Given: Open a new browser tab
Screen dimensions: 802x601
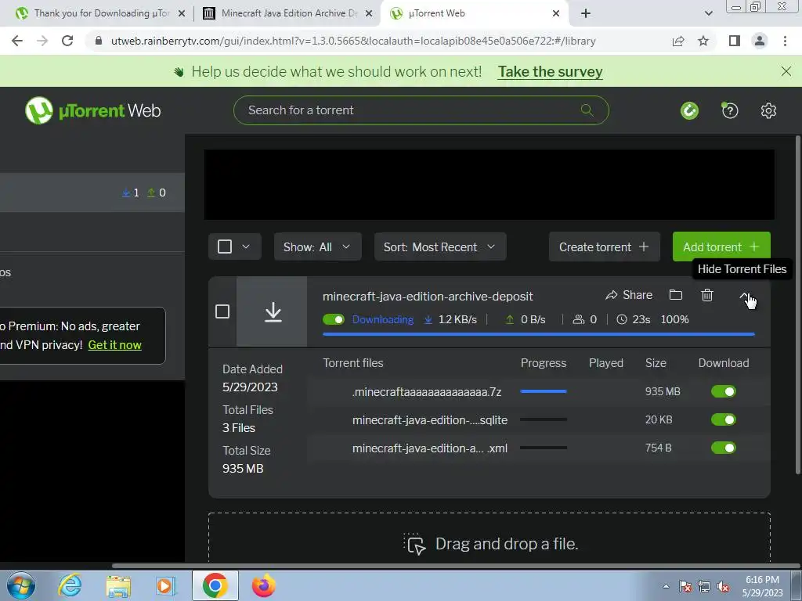Looking at the screenshot, I should [586, 13].
